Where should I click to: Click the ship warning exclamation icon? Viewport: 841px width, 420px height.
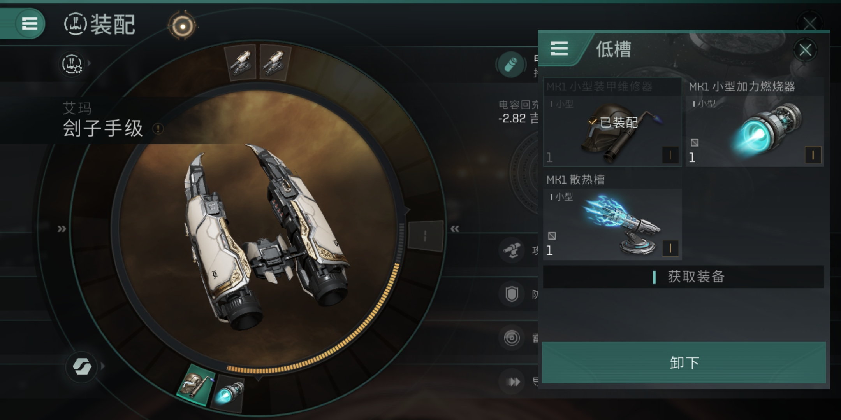[x=158, y=129]
